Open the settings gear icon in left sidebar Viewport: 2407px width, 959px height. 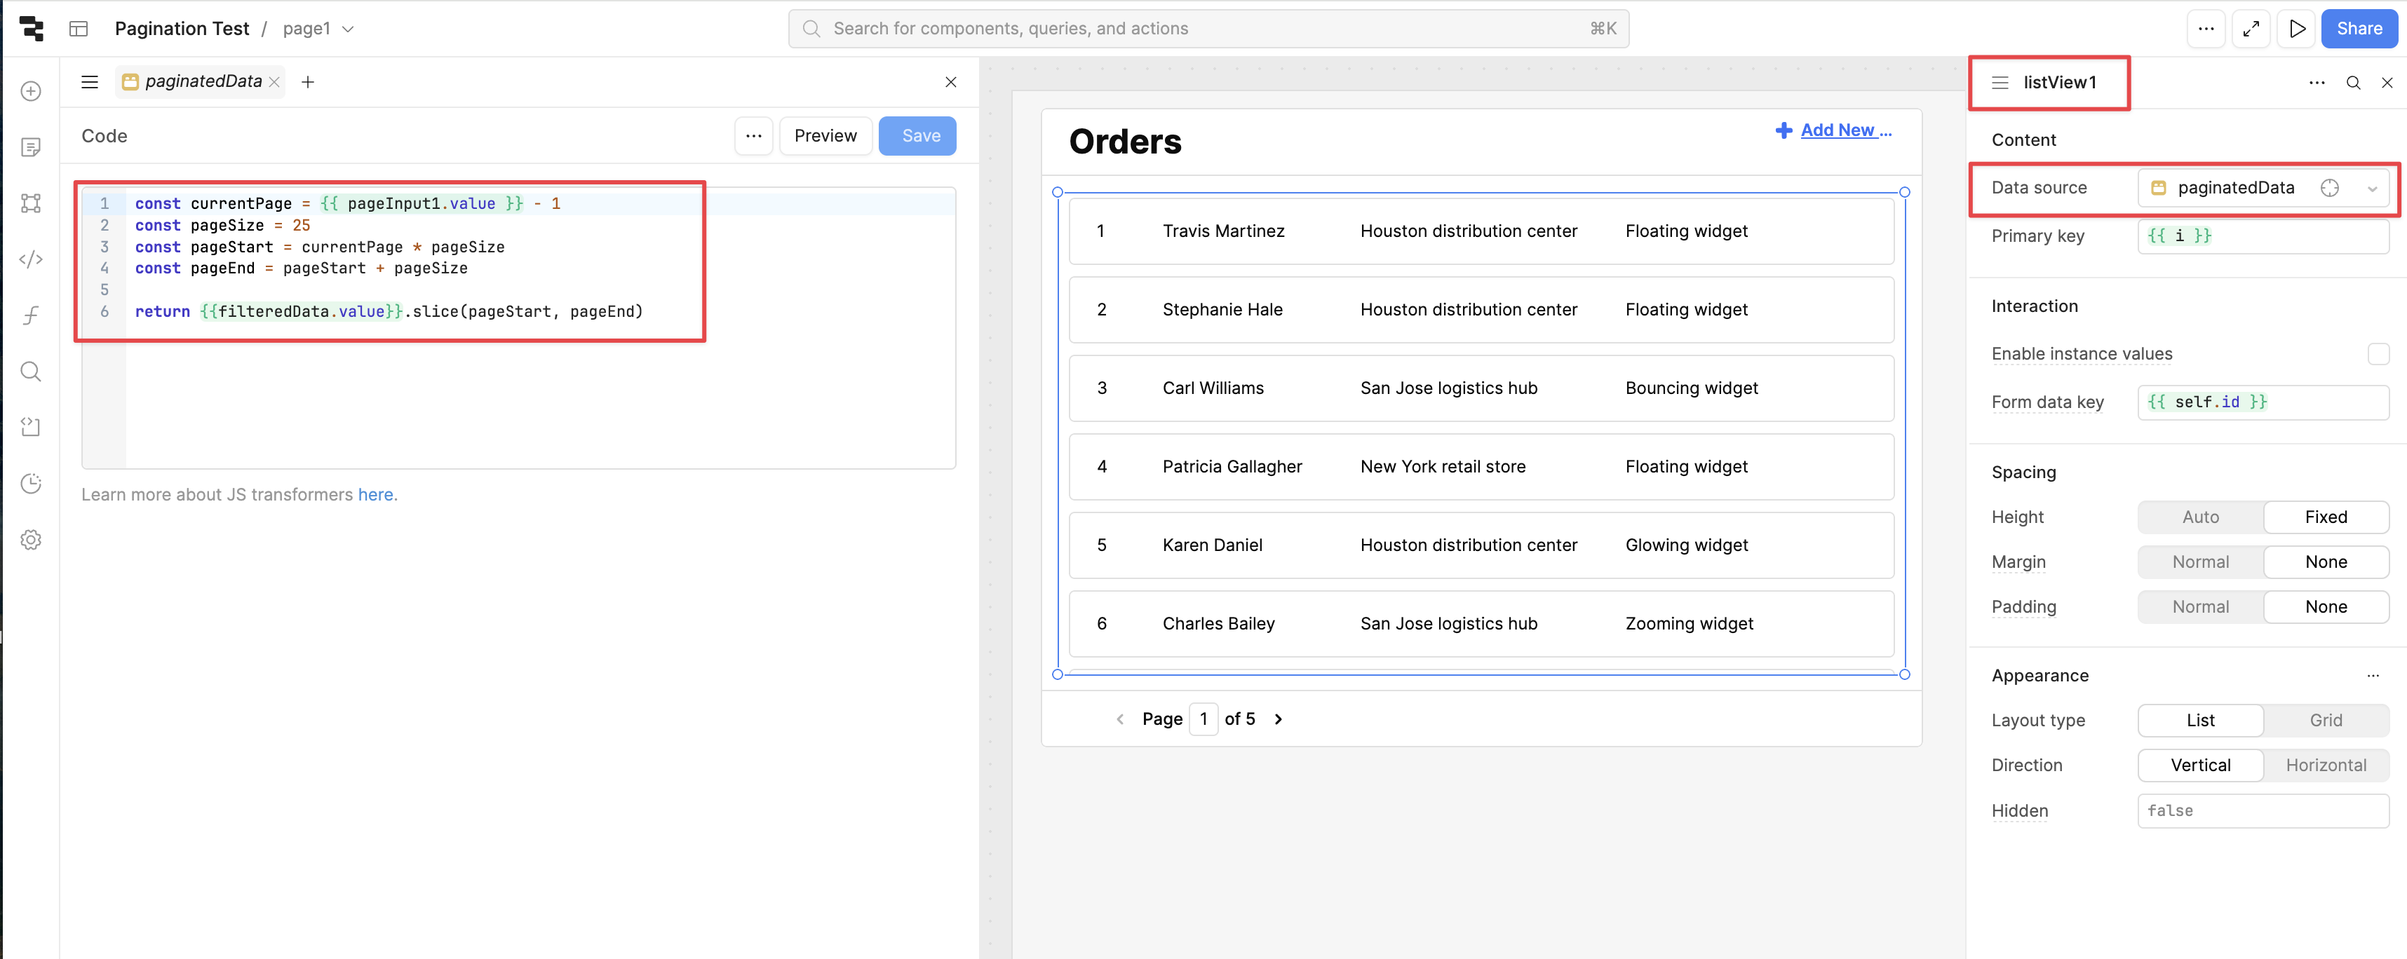(x=31, y=540)
